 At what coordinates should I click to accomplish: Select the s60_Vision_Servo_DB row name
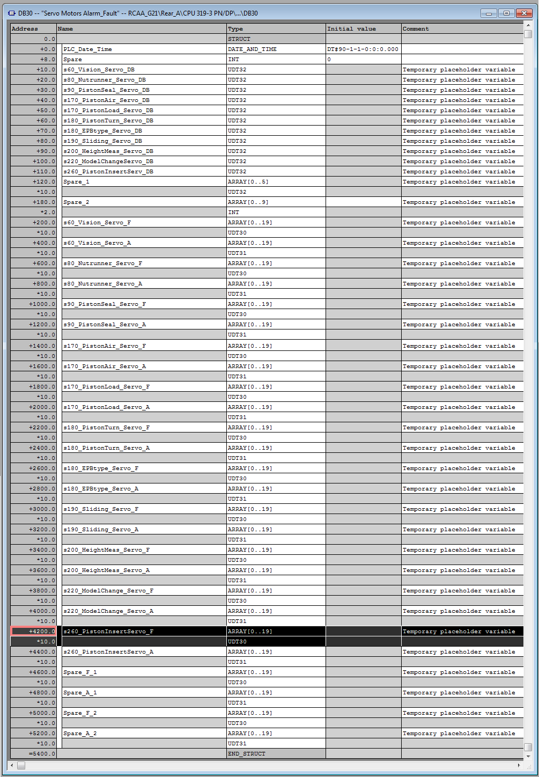tap(144, 70)
